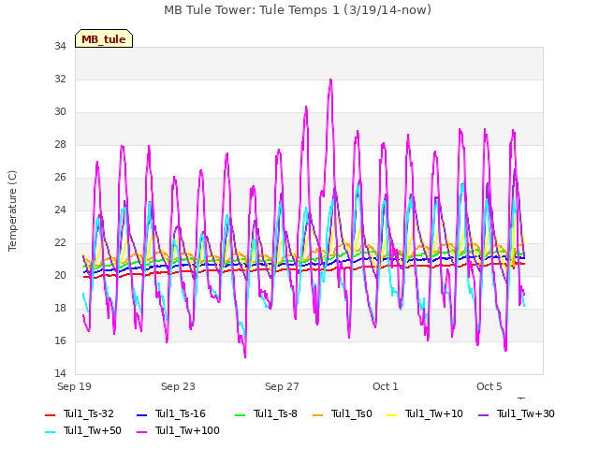The width and height of the screenshot is (599, 449).
Task: Click the 18 y-axis tick label
Action: point(60,308)
